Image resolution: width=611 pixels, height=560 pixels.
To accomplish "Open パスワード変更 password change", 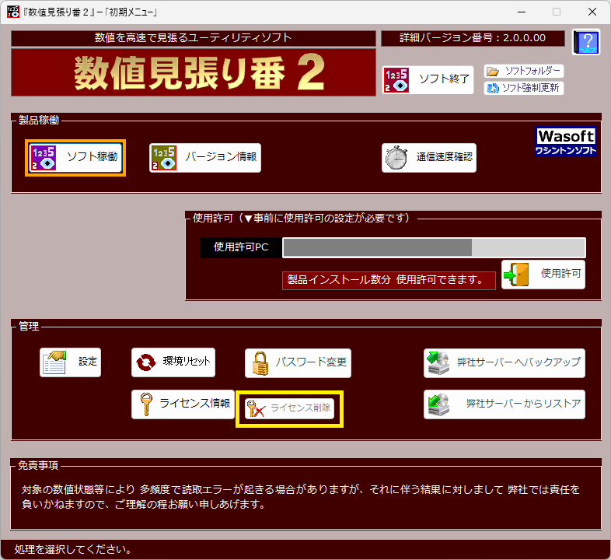I will tap(298, 362).
